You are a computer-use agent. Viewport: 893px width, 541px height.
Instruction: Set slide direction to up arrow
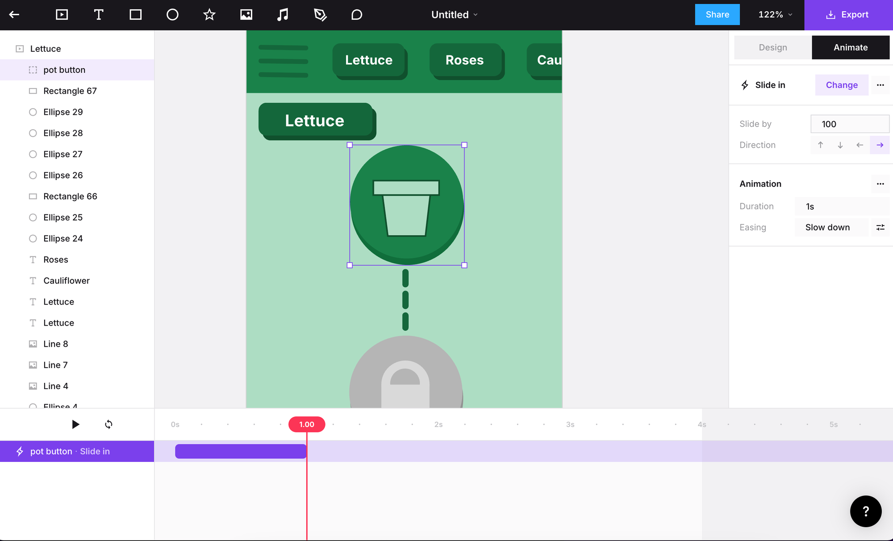[x=821, y=145]
